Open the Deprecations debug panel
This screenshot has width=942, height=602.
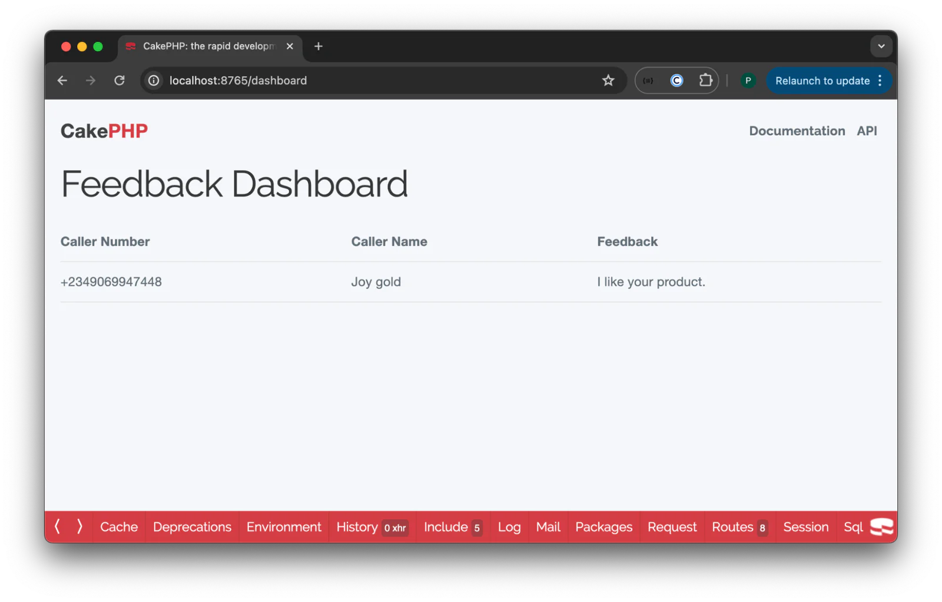(192, 527)
